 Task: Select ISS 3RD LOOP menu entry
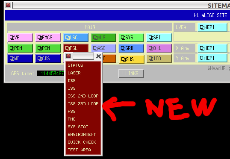coord(83,104)
